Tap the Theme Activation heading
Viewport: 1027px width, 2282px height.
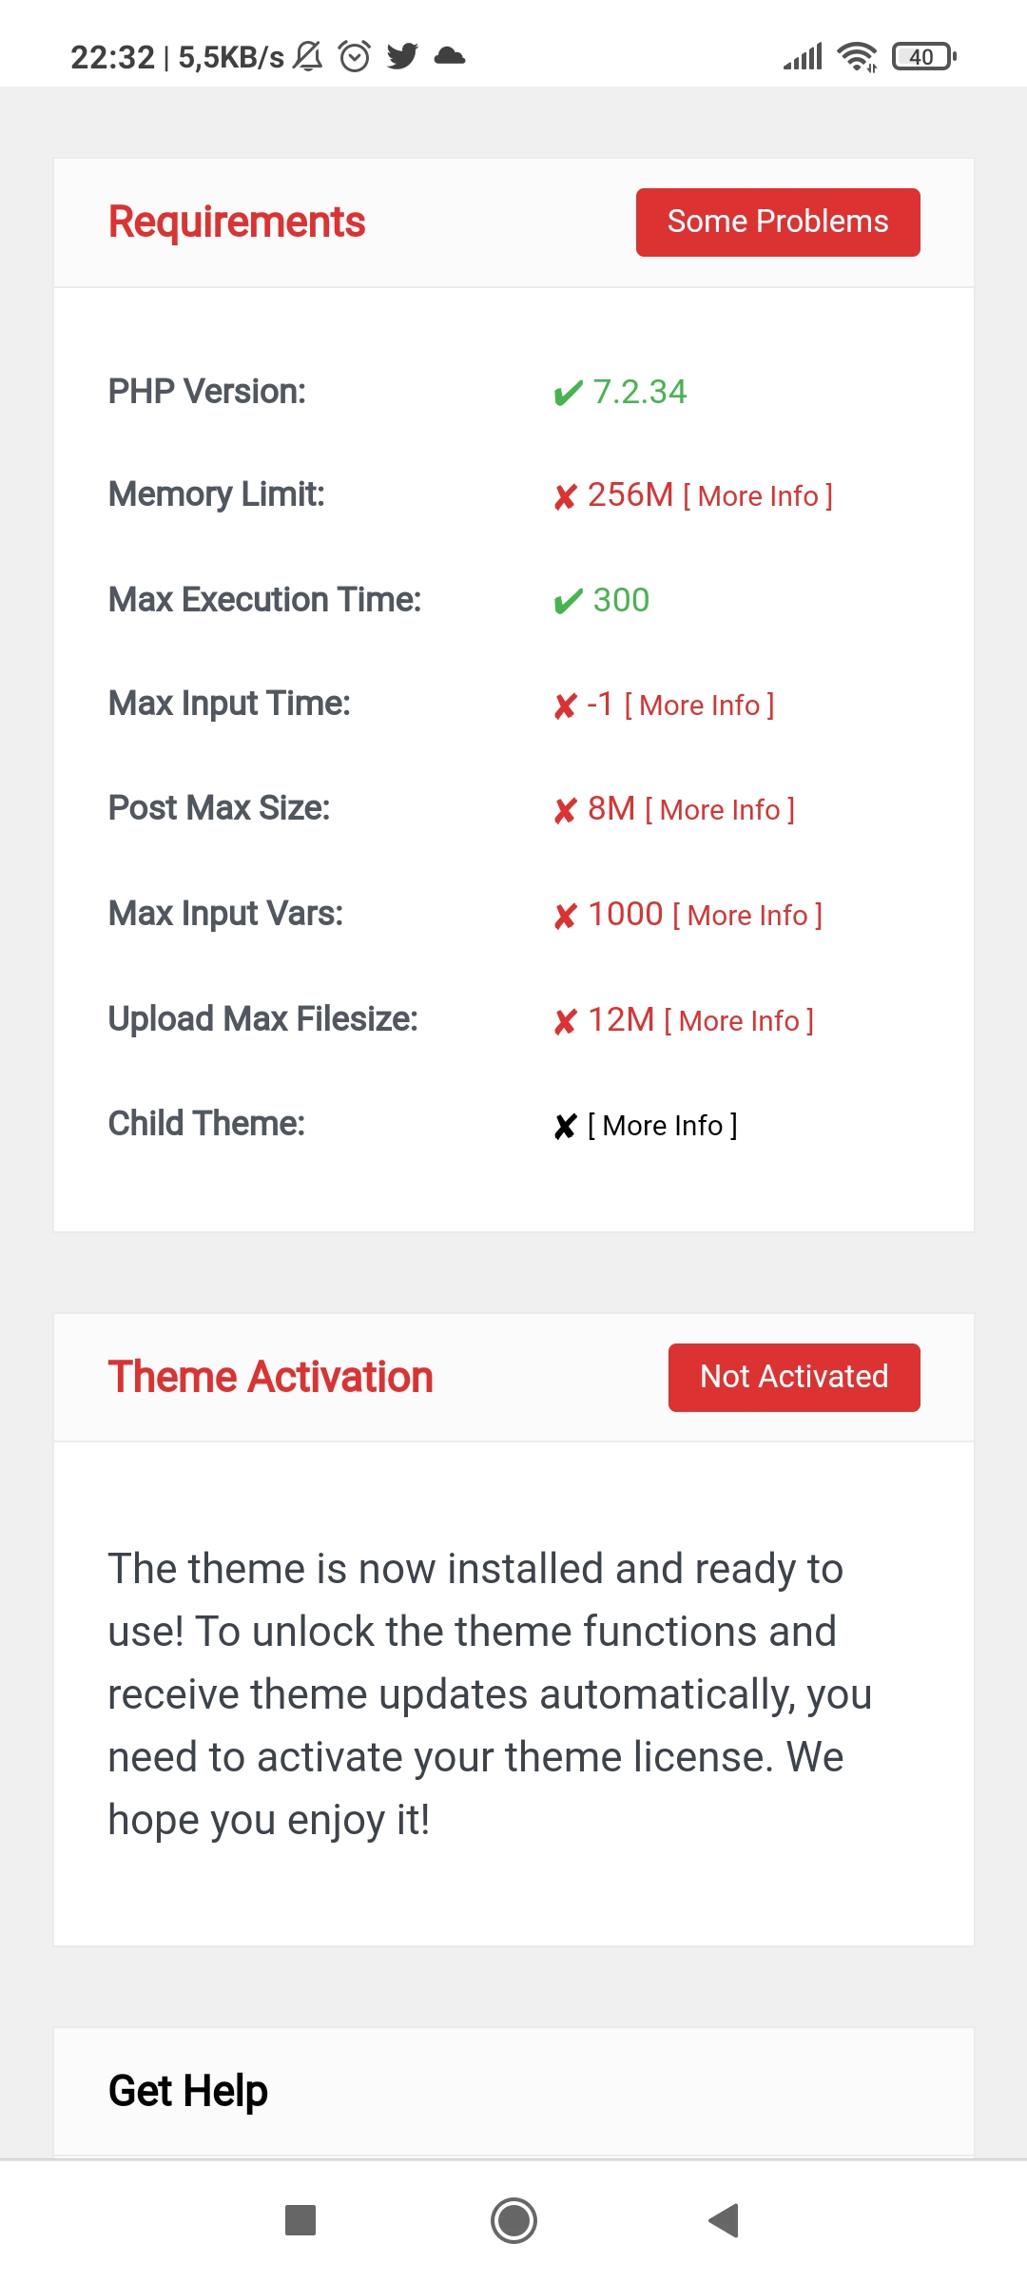[x=271, y=1377]
